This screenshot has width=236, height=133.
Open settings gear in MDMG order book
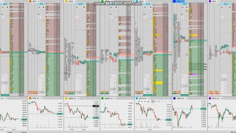pos(116,7)
